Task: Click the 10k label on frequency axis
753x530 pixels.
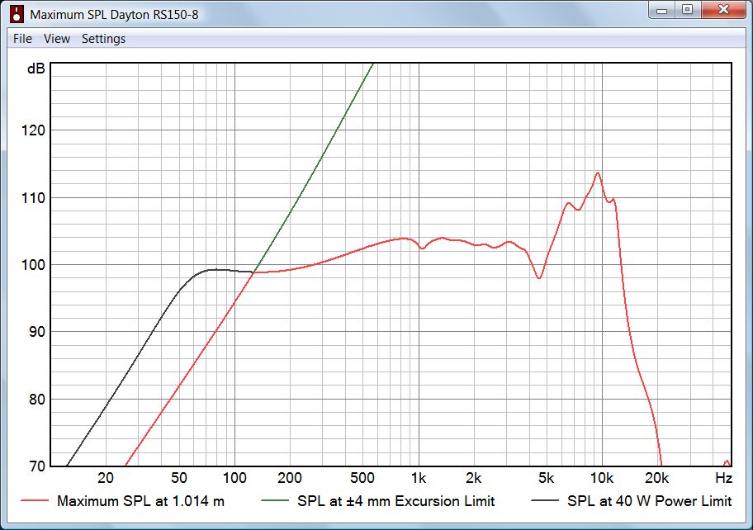Action: [x=602, y=478]
